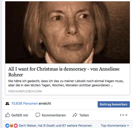Image resolution: width=133 pixels, height=128 pixels.
Task: Click the Beitrag bewerben button
Action: (x=114, y=104)
